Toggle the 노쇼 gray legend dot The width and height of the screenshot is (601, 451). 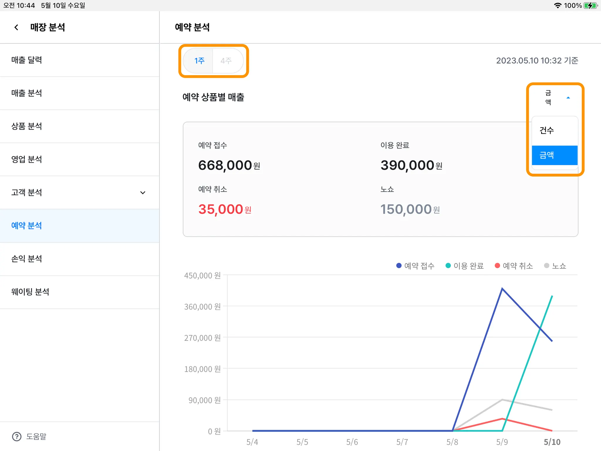click(x=546, y=266)
